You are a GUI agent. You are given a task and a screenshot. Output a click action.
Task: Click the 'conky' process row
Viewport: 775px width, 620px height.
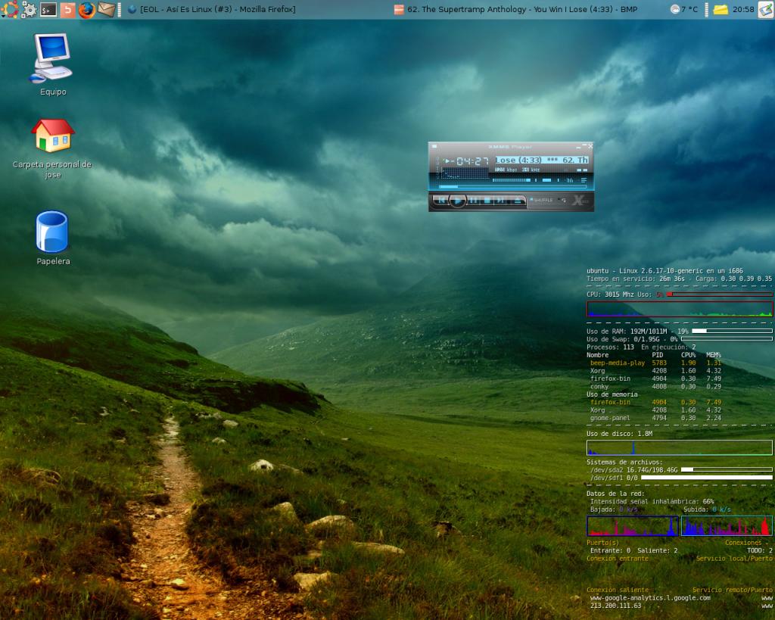click(x=655, y=387)
